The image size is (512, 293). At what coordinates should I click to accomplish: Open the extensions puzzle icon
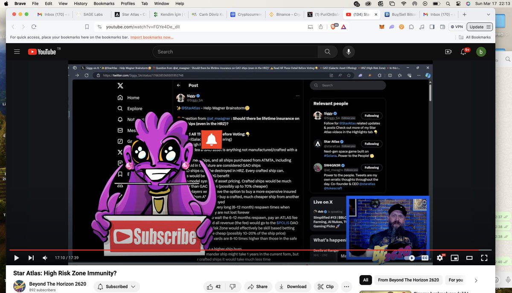[x=411, y=26]
